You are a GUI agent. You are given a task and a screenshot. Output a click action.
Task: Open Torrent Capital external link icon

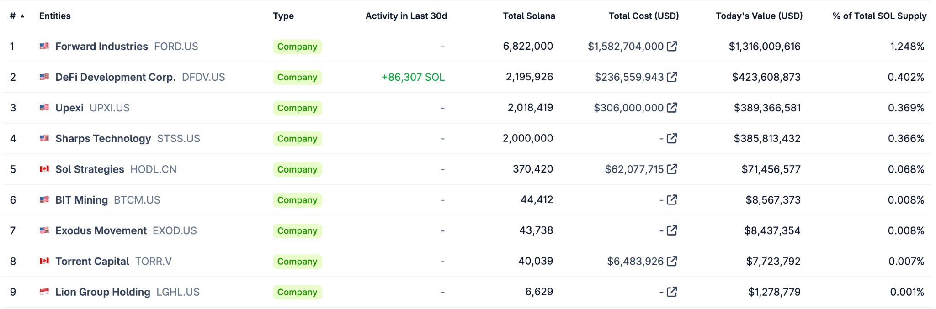pyautogui.click(x=672, y=261)
